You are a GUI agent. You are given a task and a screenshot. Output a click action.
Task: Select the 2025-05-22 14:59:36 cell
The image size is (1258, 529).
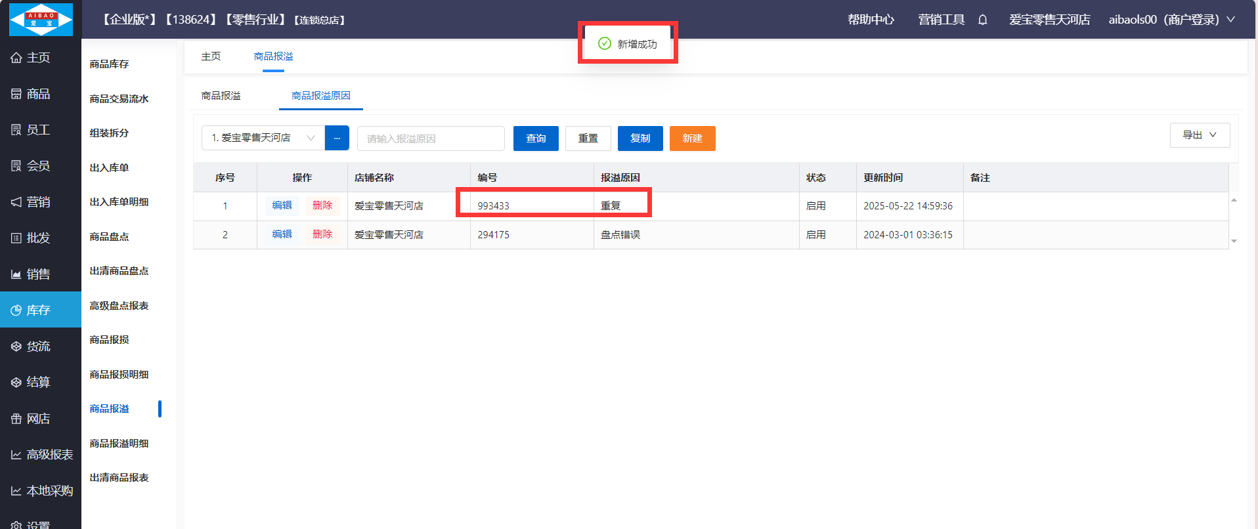(x=910, y=206)
